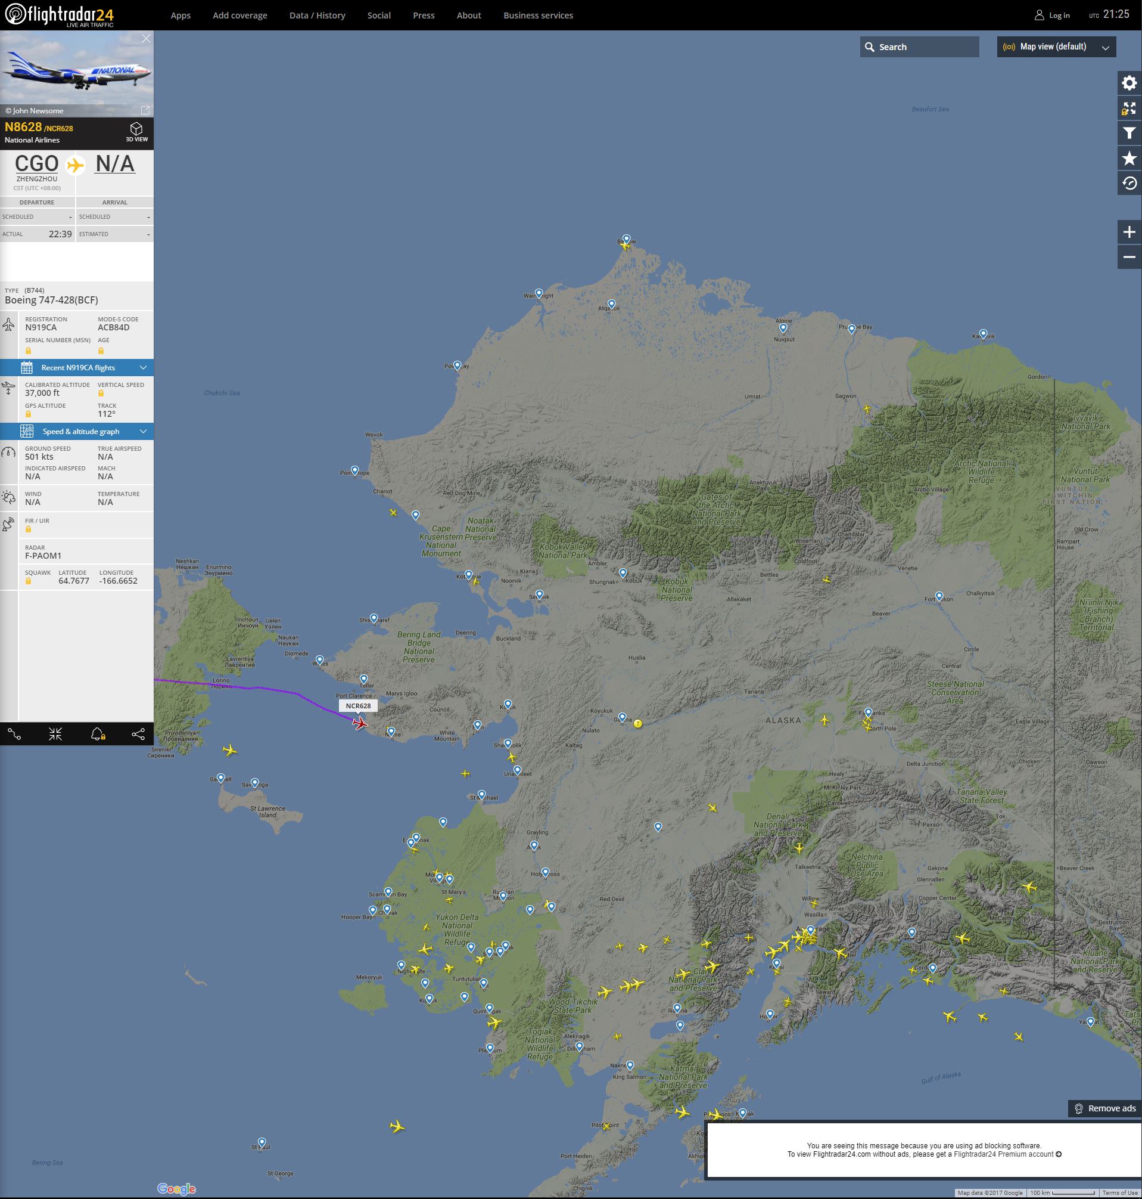Close the flight details panel
The width and height of the screenshot is (1142, 1199).
coord(146,38)
